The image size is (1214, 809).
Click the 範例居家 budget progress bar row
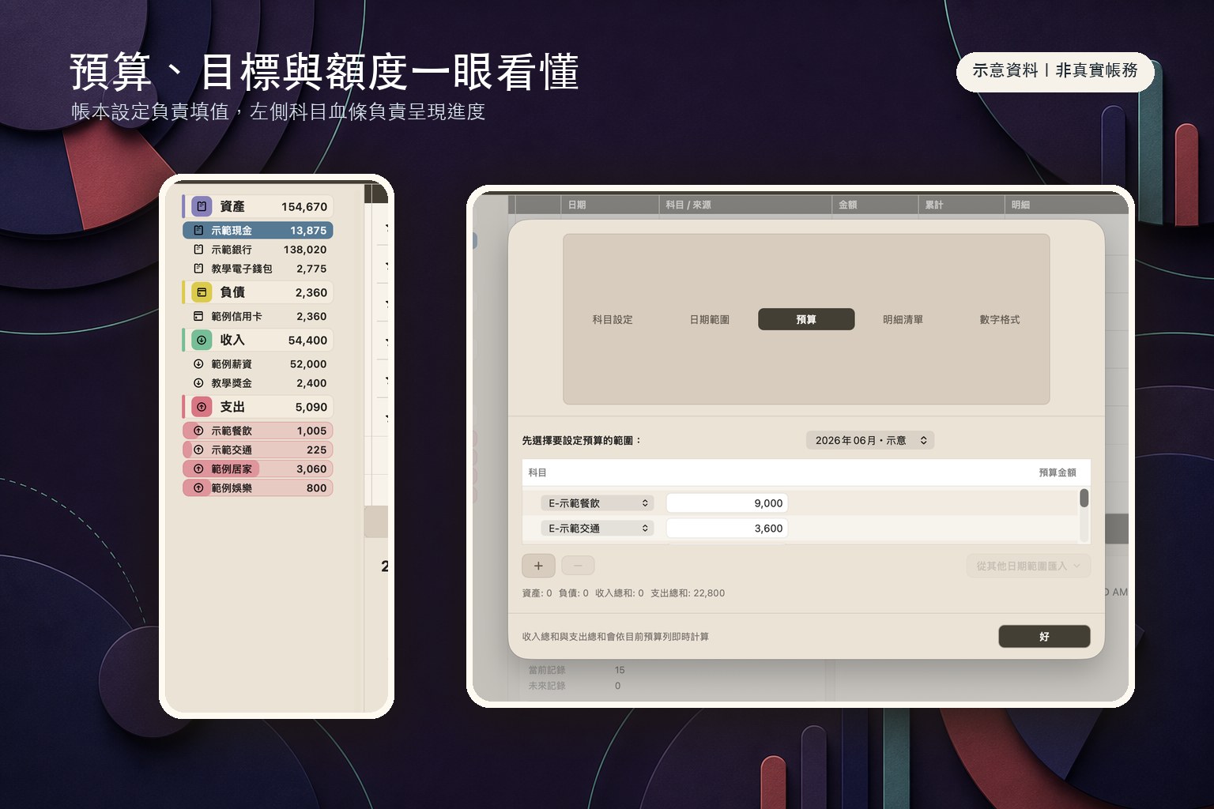(258, 468)
